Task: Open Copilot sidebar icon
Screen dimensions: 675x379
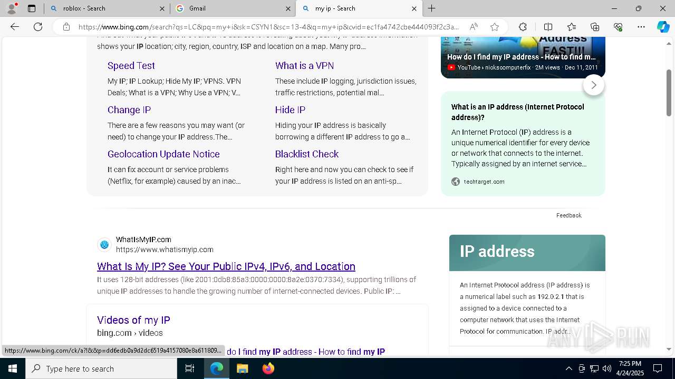Action: (663, 27)
